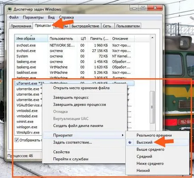
Task: Click Завершить процесс in context menu
Action: [x=71, y=97]
